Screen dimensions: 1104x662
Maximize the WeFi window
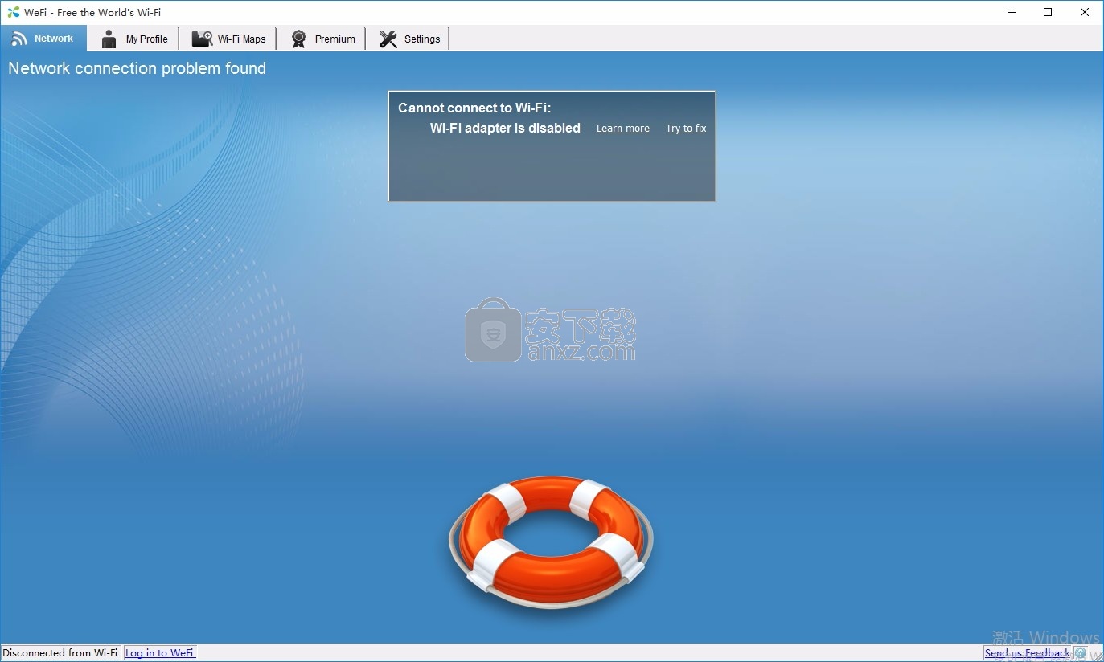(1048, 12)
